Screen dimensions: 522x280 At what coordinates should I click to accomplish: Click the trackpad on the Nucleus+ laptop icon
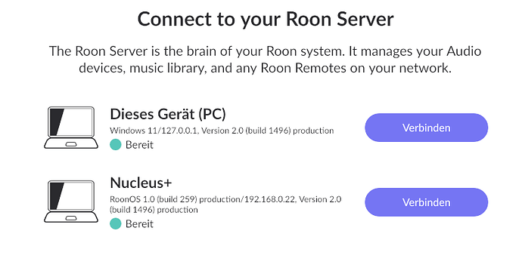(x=71, y=218)
